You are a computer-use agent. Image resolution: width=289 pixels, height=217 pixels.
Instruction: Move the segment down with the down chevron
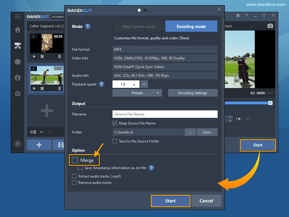click(49, 132)
